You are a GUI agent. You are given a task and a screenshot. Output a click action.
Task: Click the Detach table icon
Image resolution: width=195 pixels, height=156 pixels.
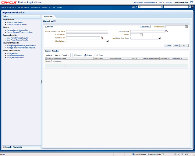pyautogui.click(x=85, y=55)
